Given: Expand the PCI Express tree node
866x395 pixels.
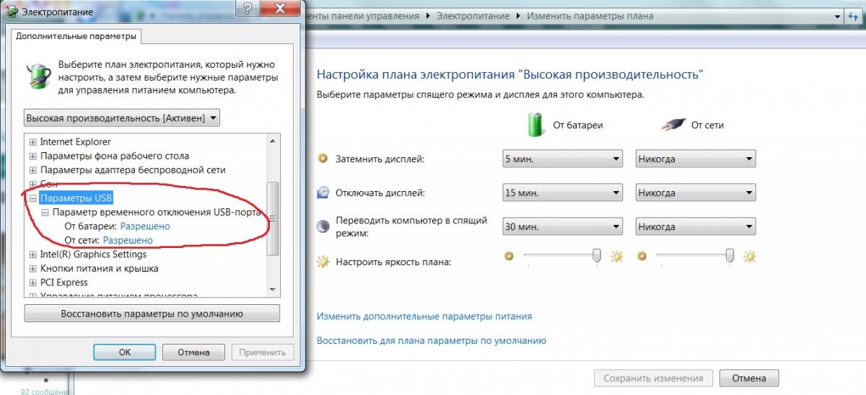Looking at the screenshot, I should coord(32,283).
